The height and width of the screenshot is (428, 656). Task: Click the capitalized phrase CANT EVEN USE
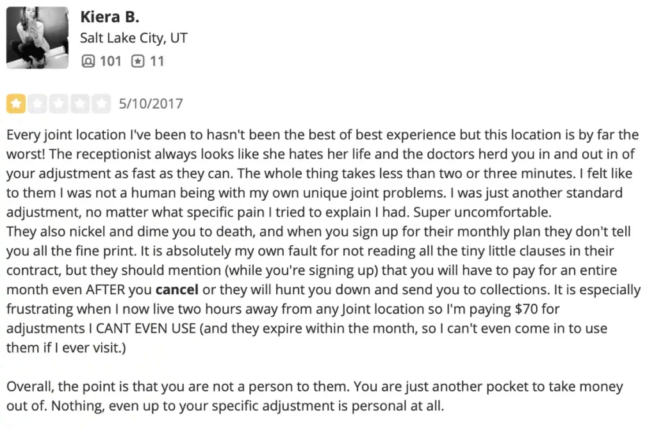pos(146,329)
